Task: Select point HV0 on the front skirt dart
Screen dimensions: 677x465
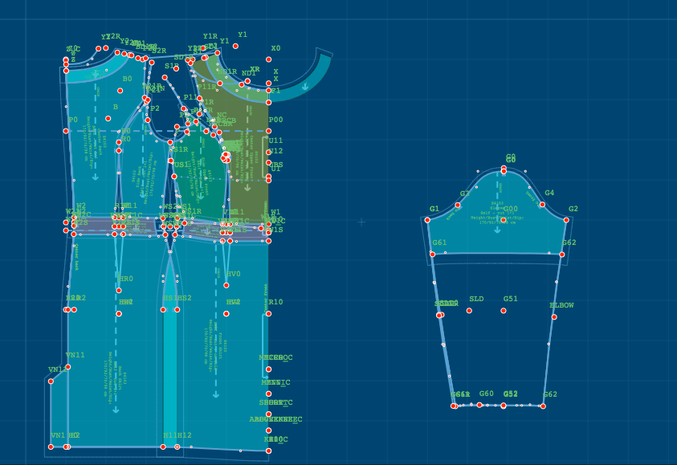Action: pos(226,285)
